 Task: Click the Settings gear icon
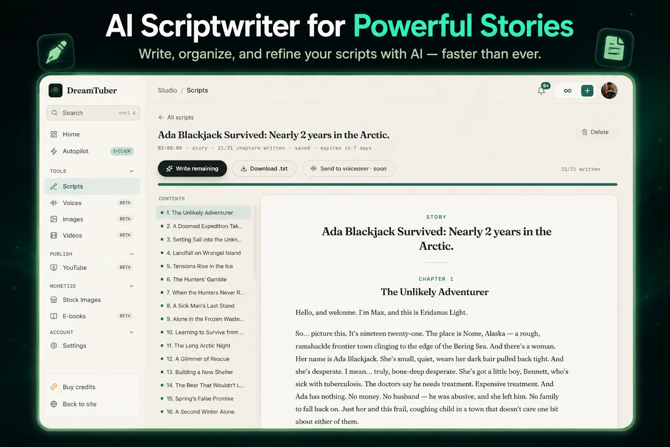[54, 346]
